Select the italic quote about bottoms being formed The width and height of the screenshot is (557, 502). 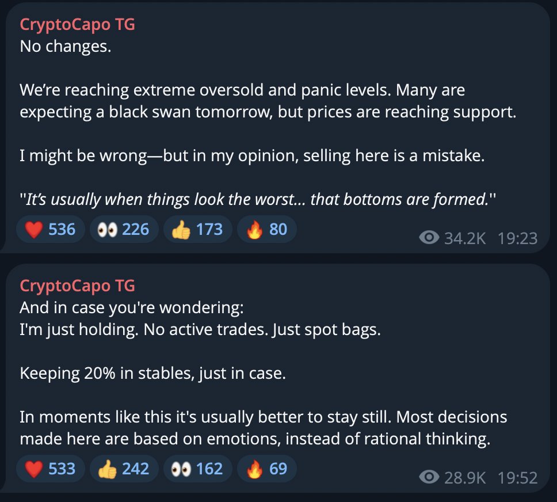(258, 199)
